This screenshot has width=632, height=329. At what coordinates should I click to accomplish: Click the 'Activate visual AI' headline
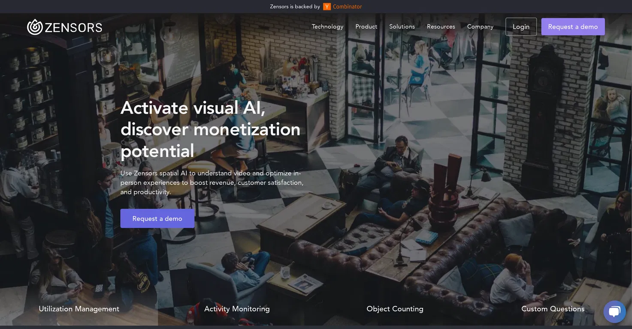click(x=211, y=129)
